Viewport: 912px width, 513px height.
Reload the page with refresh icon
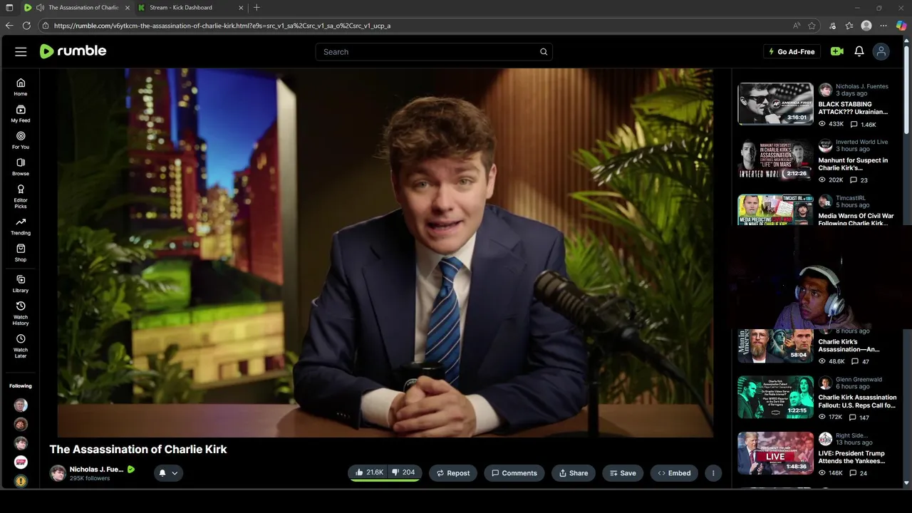click(26, 26)
